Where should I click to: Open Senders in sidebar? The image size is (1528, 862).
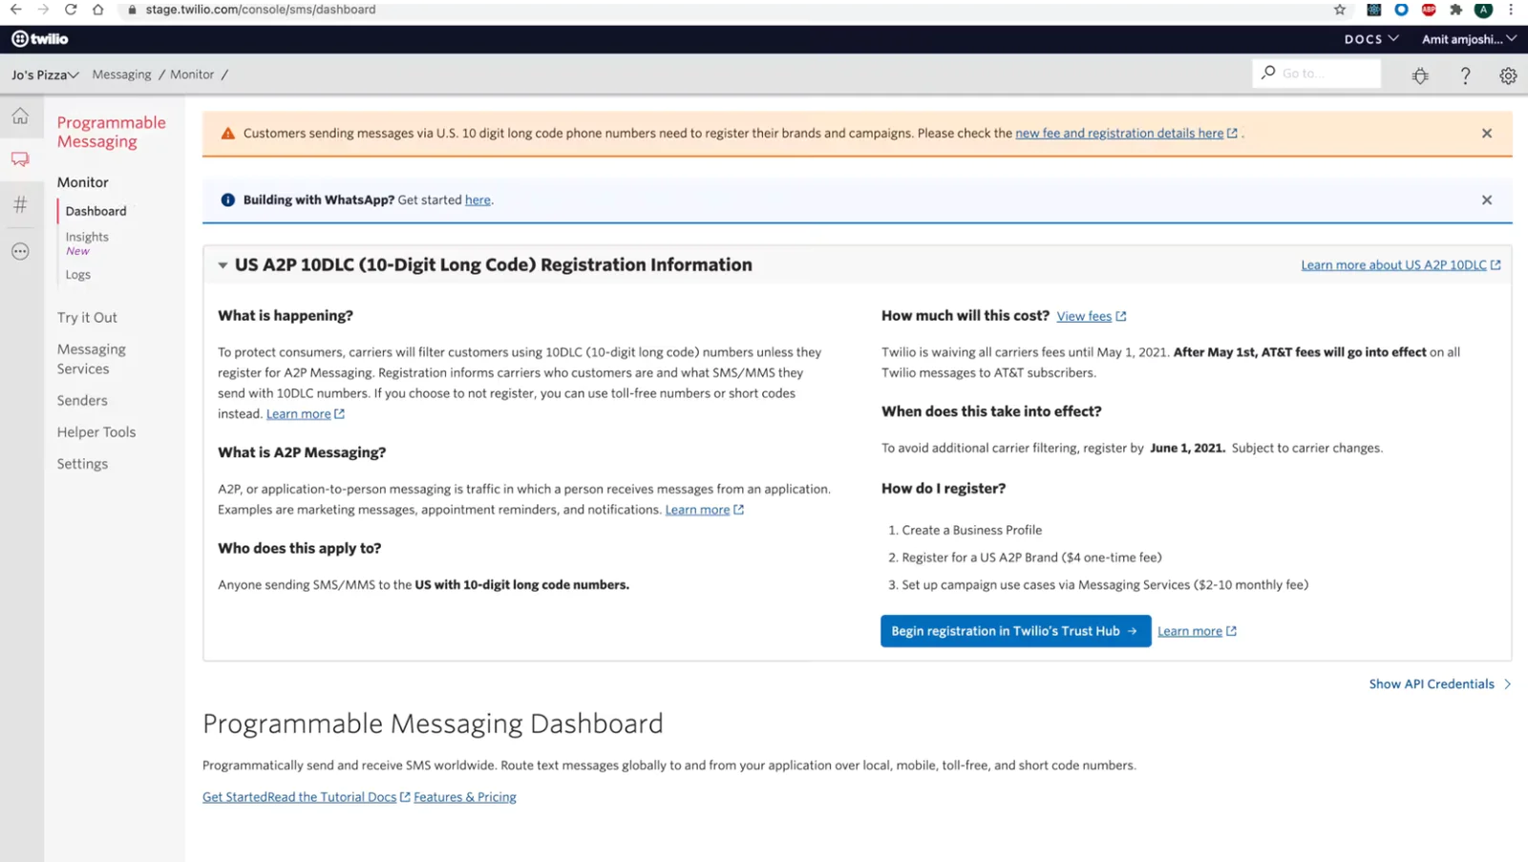pyautogui.click(x=82, y=401)
